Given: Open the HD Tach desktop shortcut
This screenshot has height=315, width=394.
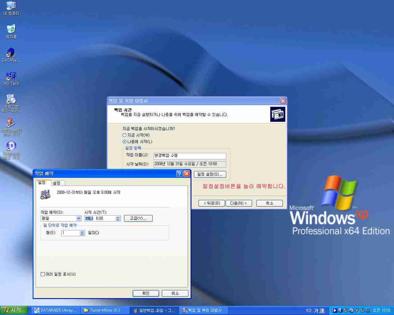Looking at the screenshot, I should coord(11,76).
